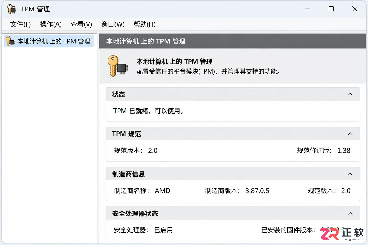The height and width of the screenshot is (245, 368).
Task: Open the 操作(A) menu
Action: click(x=51, y=24)
